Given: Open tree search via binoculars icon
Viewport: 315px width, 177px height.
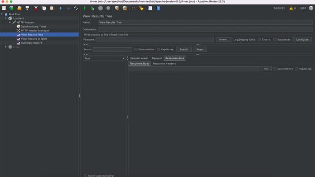Looking at the screenshot, I should click(x=133, y=8).
